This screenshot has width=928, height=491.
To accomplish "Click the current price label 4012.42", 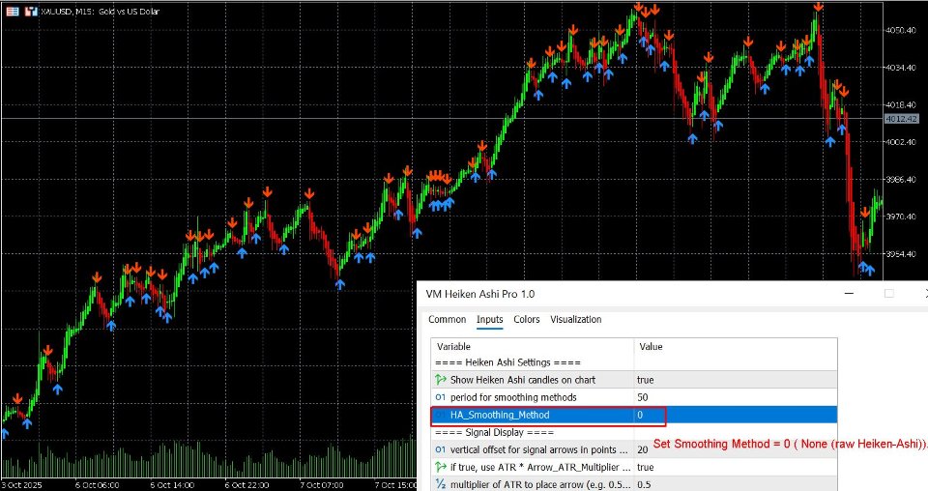I will point(901,119).
